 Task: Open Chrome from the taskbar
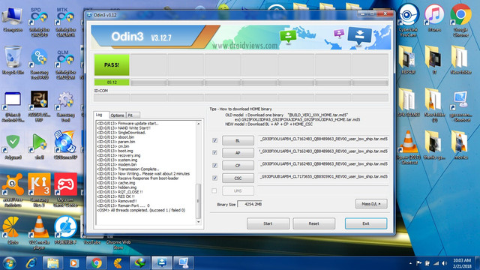click(x=96, y=263)
